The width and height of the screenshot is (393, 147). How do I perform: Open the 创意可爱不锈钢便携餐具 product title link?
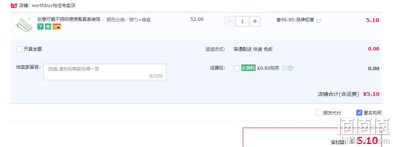pos(70,19)
